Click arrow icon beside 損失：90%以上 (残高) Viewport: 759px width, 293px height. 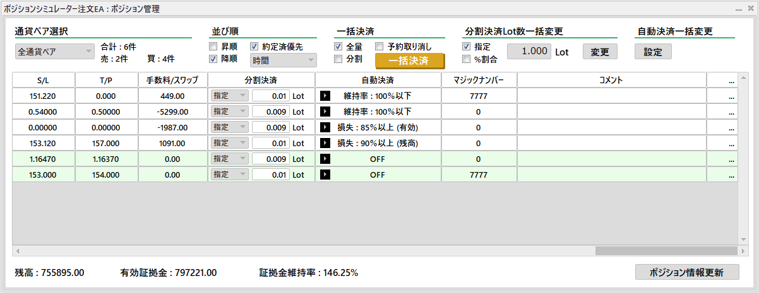pos(325,143)
